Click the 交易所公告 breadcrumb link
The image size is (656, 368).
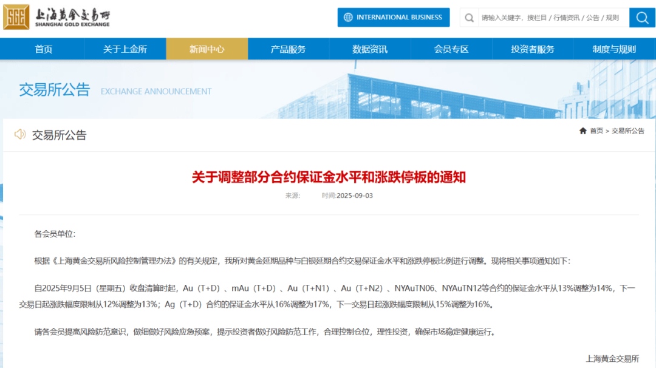click(x=628, y=131)
